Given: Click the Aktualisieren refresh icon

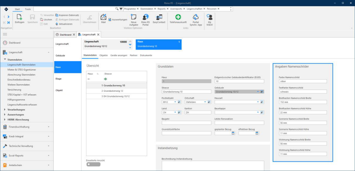Looking at the screenshot, I should 57,24.
